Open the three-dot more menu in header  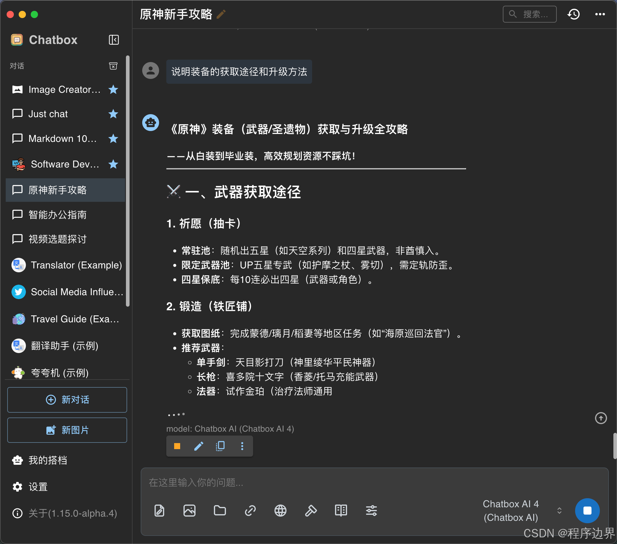coord(600,14)
